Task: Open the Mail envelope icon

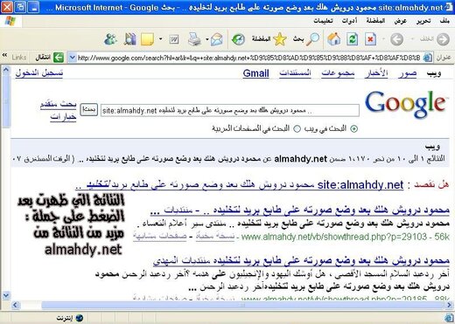Action: [x=217, y=39]
